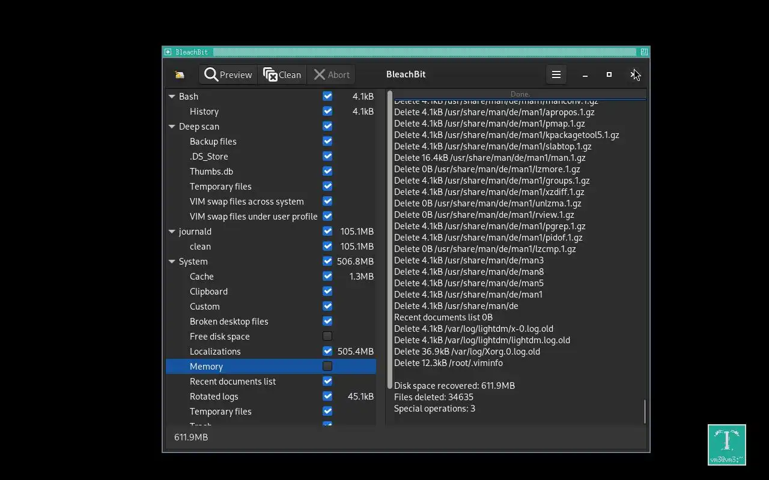Open the hamburger menu
Screen dimensions: 769x480
coord(556,74)
